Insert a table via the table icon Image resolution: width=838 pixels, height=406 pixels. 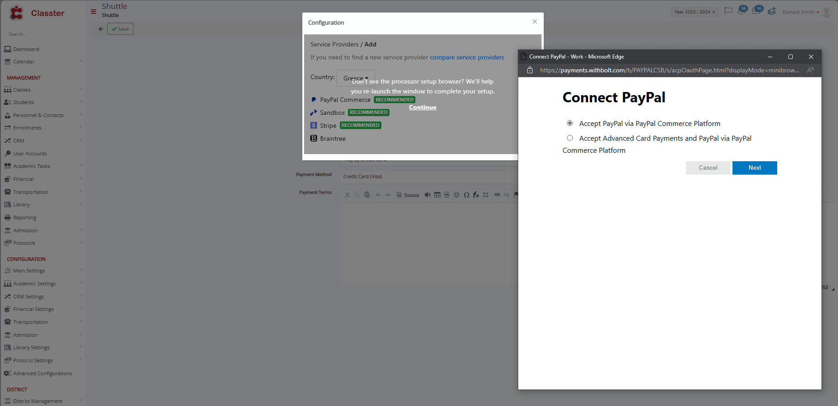point(437,195)
